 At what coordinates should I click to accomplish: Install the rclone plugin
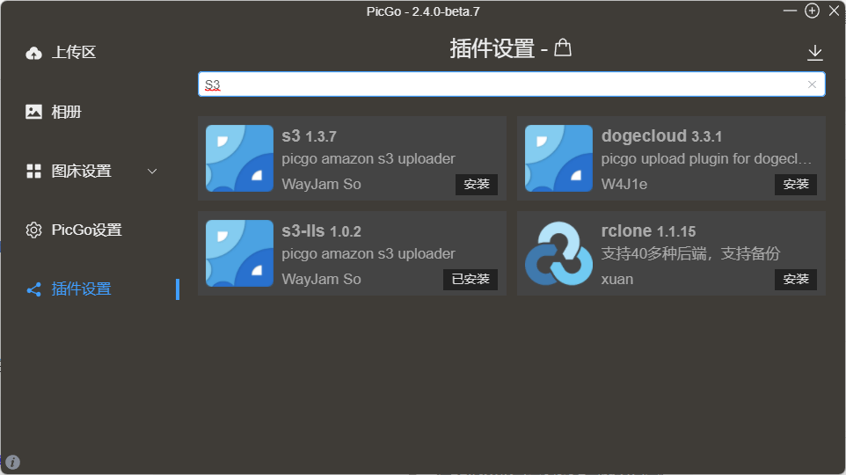796,279
